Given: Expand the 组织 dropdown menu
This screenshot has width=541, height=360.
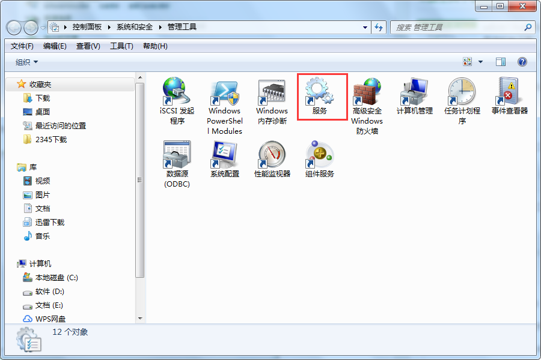Looking at the screenshot, I should point(26,62).
